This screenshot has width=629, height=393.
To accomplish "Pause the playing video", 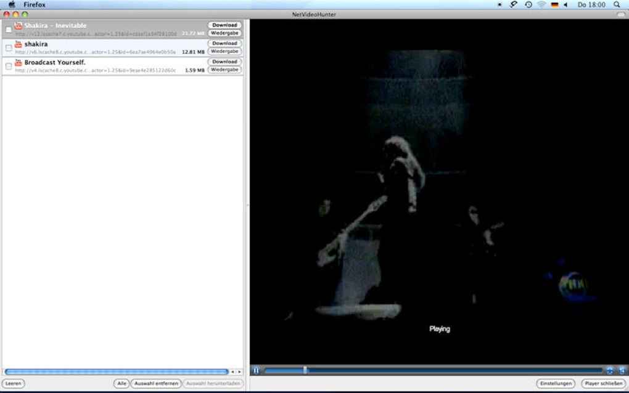I will 256,371.
